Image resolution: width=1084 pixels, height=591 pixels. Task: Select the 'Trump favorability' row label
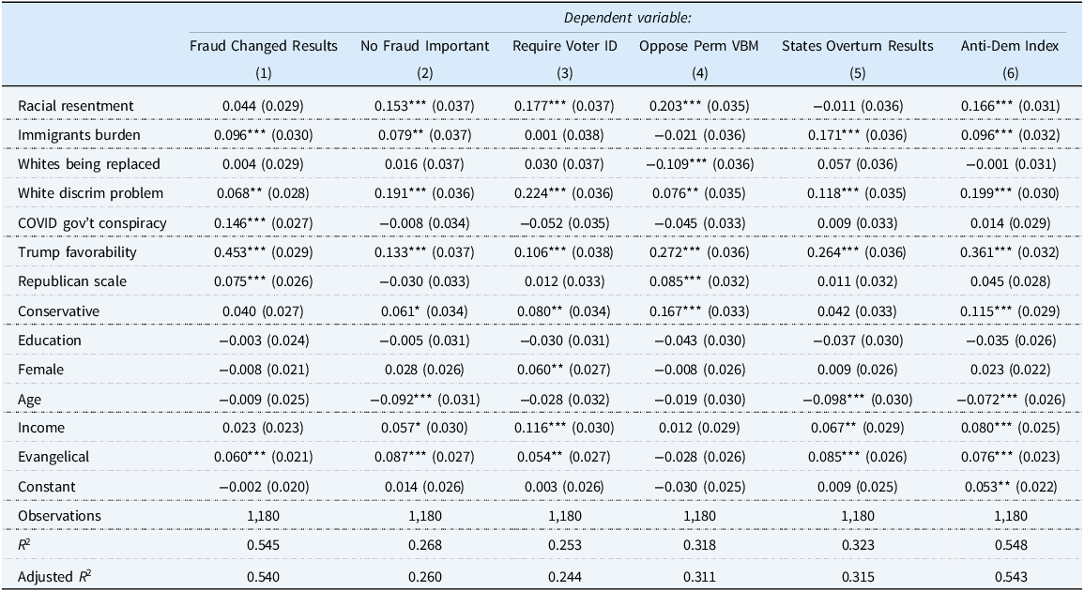[x=78, y=251]
